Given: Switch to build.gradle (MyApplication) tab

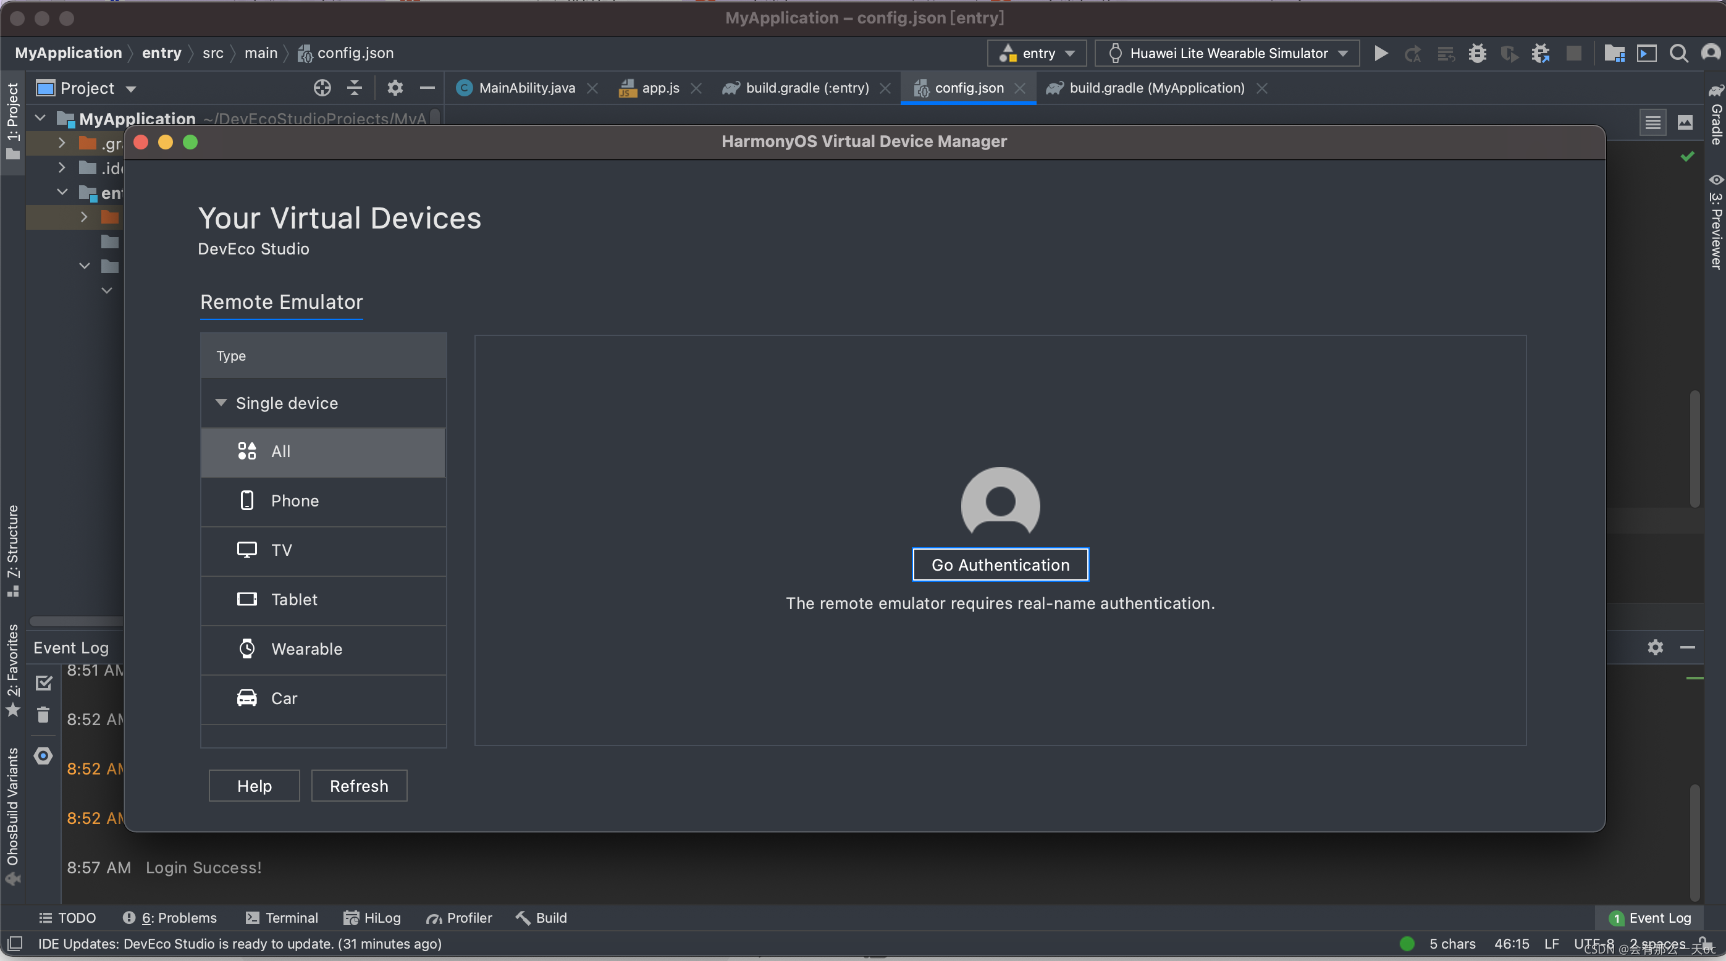Looking at the screenshot, I should click(1156, 88).
